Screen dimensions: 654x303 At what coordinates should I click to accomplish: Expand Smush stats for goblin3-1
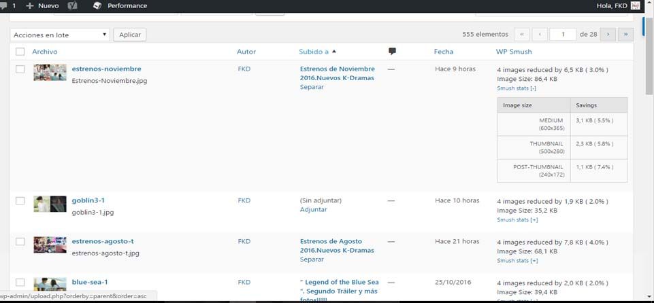(x=517, y=219)
